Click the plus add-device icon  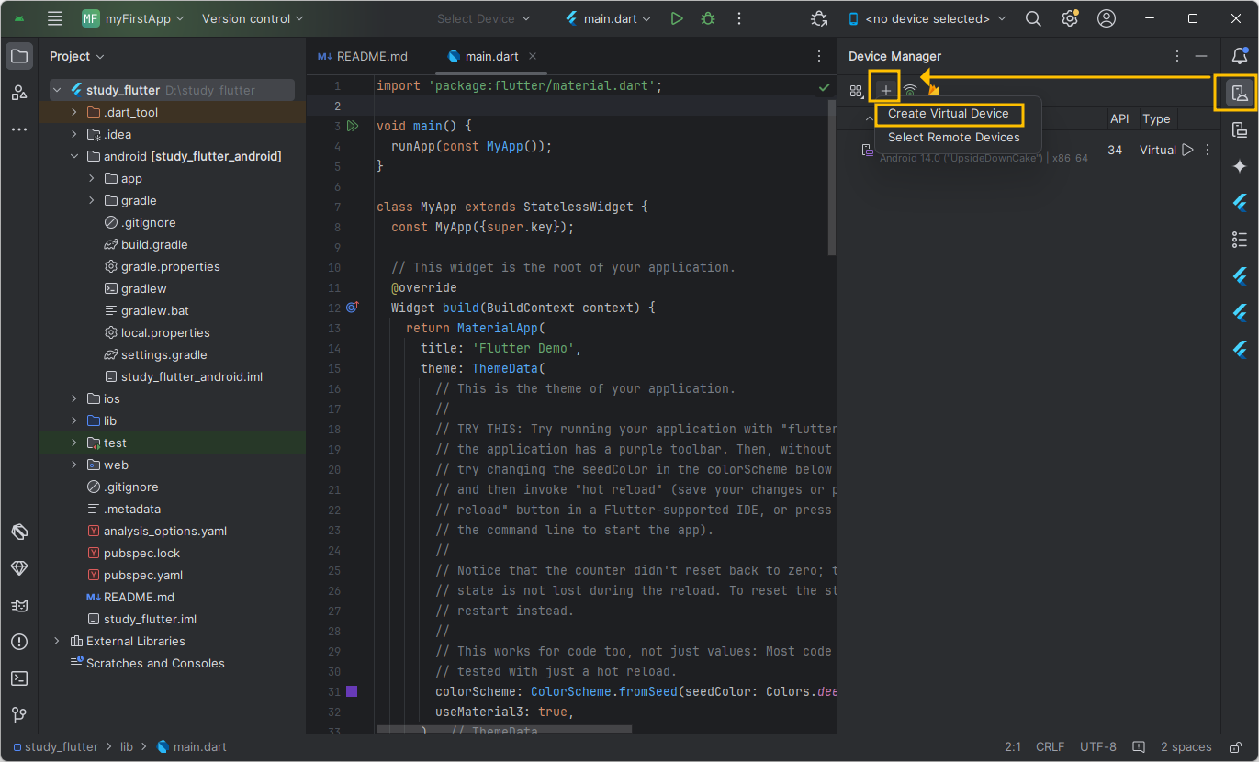pyautogui.click(x=885, y=90)
